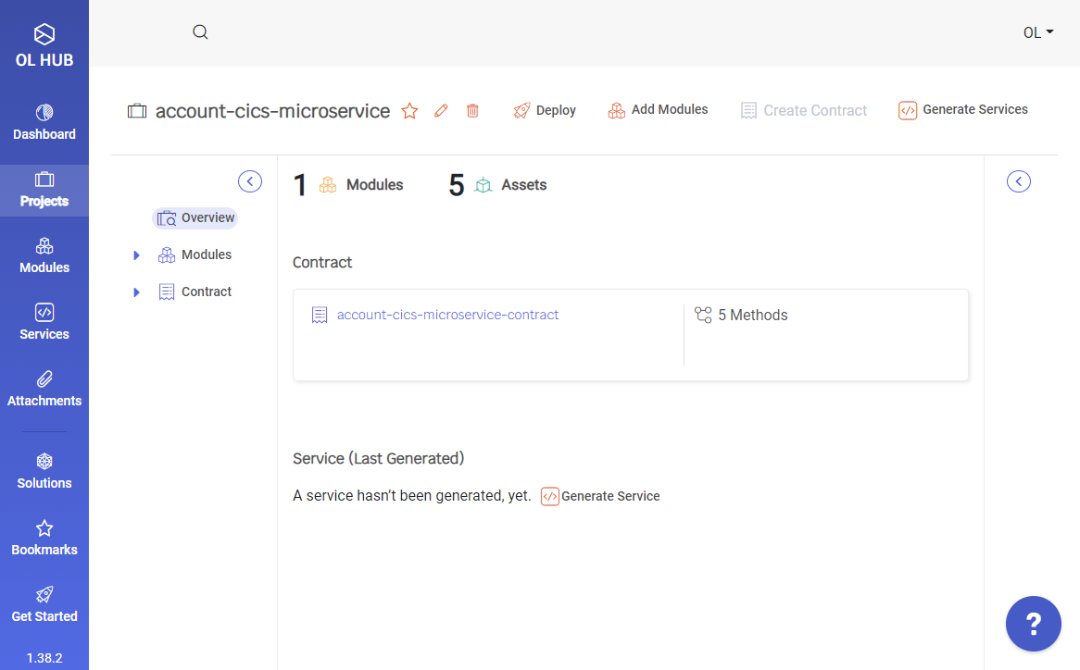
Task: Toggle the favorite star for account-cics-microservice
Action: pyautogui.click(x=409, y=110)
